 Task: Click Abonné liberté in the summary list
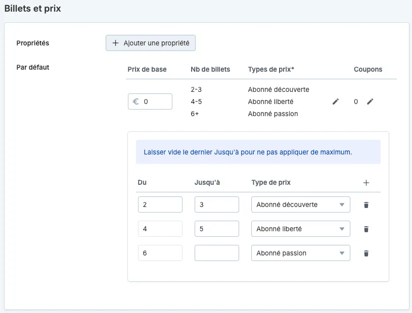[x=270, y=102]
